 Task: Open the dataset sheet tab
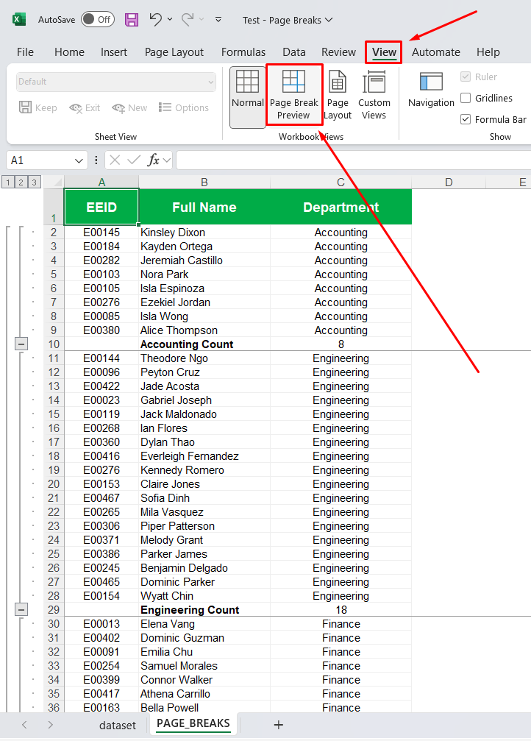point(117,725)
